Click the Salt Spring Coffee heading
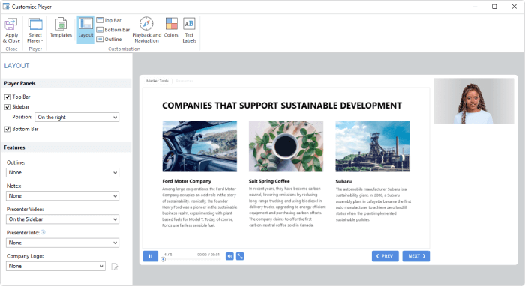525x286 pixels. click(269, 181)
